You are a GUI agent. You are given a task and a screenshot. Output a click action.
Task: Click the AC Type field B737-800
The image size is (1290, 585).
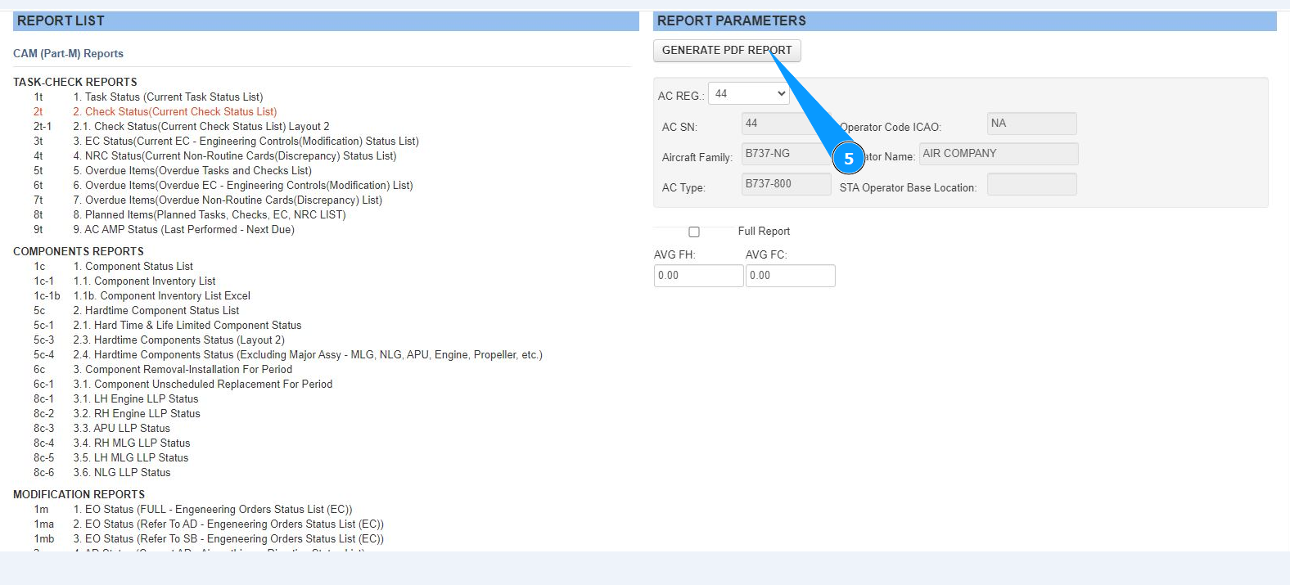(x=786, y=184)
